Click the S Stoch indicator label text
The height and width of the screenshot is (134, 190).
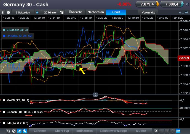[25, 112]
